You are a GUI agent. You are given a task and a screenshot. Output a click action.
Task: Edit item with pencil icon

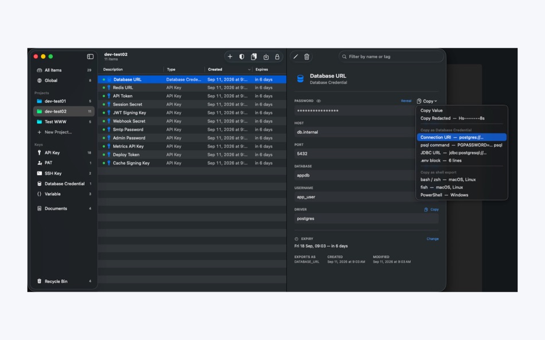(296, 57)
